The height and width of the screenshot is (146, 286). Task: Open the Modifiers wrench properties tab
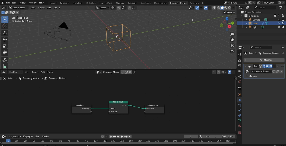pos(239,100)
